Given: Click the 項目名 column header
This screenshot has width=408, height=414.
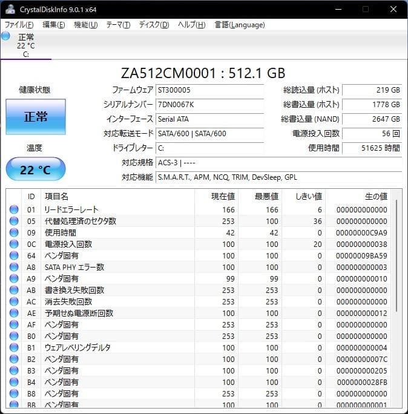Looking at the screenshot, I should (118, 197).
